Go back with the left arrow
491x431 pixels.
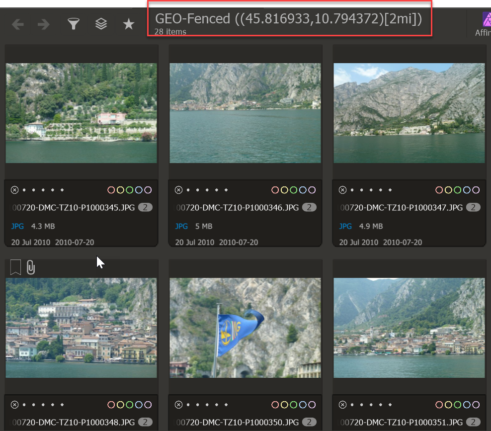18,24
